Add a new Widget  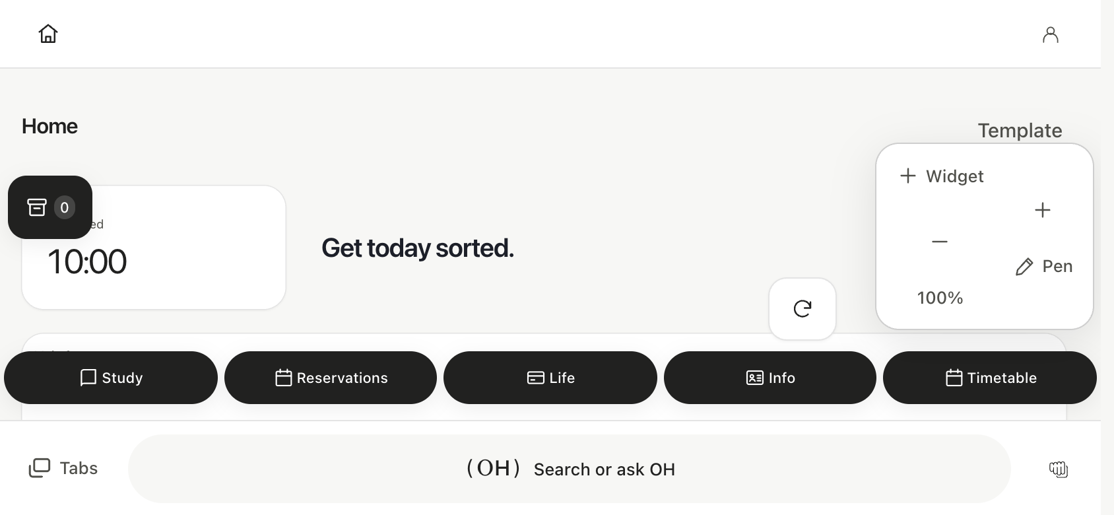[x=942, y=176]
